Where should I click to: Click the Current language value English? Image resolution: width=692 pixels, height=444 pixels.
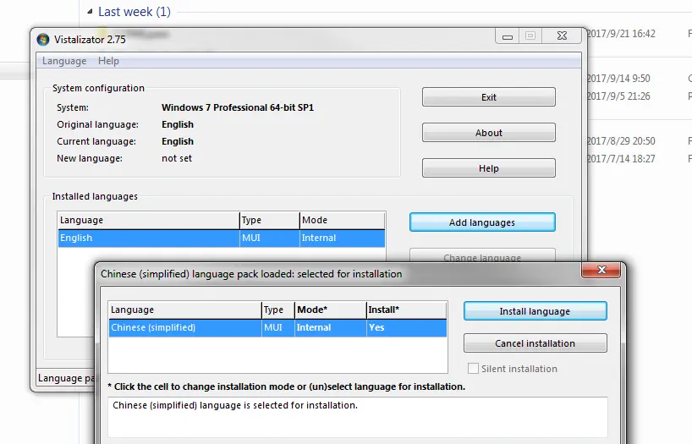pos(178,141)
